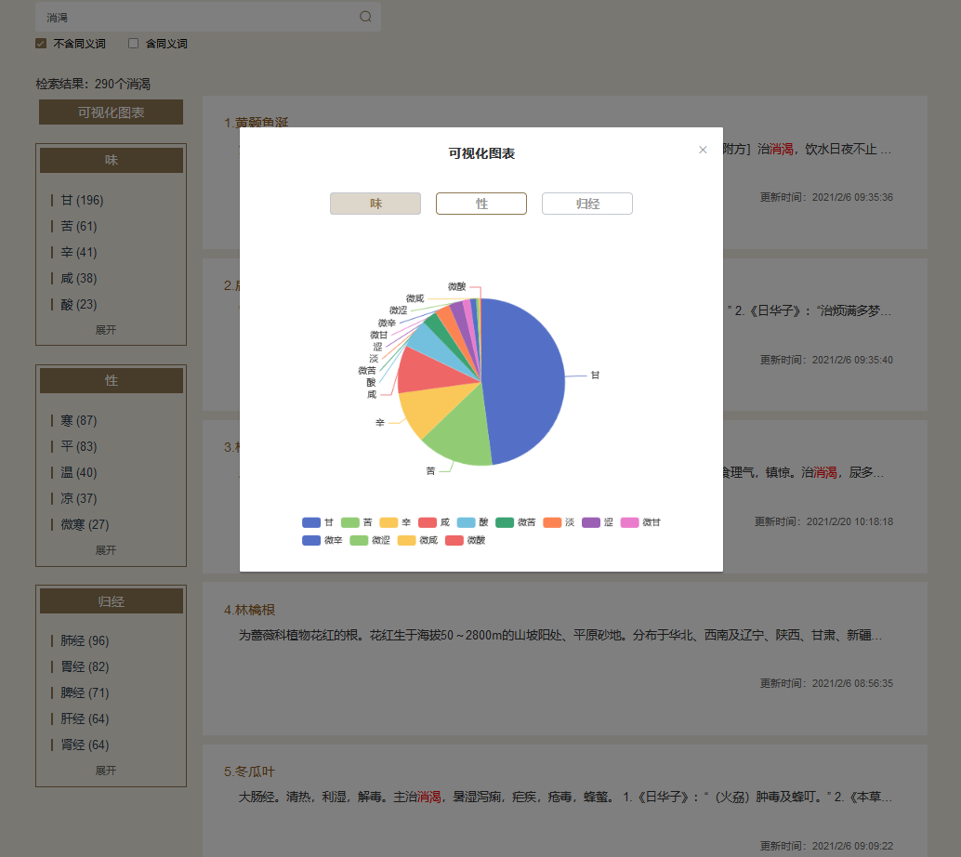Viewport: 961px width, 857px height.
Task: Switch to the 归经 chart tab
Action: tap(587, 204)
